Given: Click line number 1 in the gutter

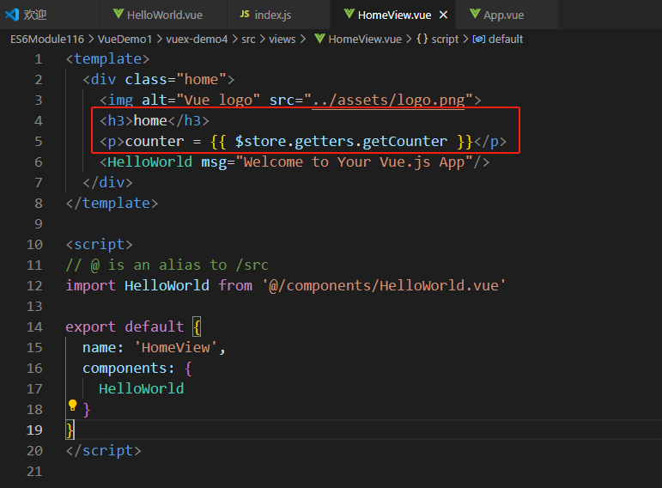Looking at the screenshot, I should (x=39, y=59).
